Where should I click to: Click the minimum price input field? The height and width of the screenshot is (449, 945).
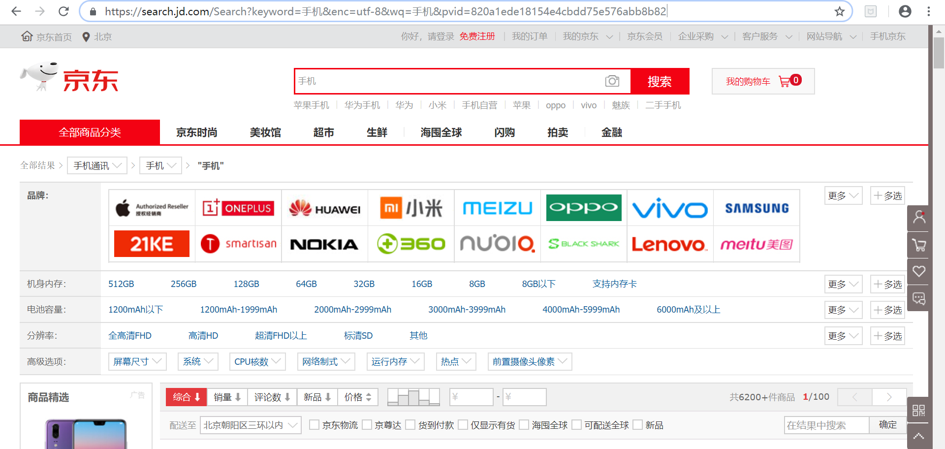pyautogui.click(x=471, y=397)
